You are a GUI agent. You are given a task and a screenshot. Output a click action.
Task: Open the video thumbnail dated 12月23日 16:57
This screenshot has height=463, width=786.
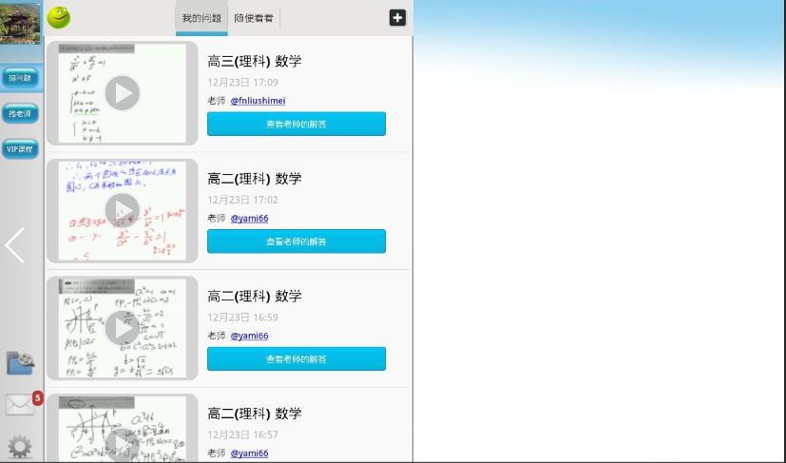click(x=123, y=429)
